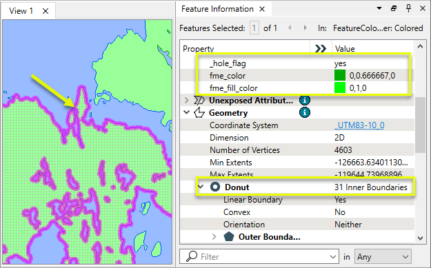
Task: Select the View 1 tab
Action: pos(21,11)
